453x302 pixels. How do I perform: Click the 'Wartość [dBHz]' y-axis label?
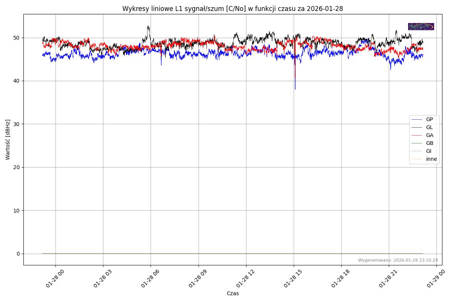coord(8,139)
